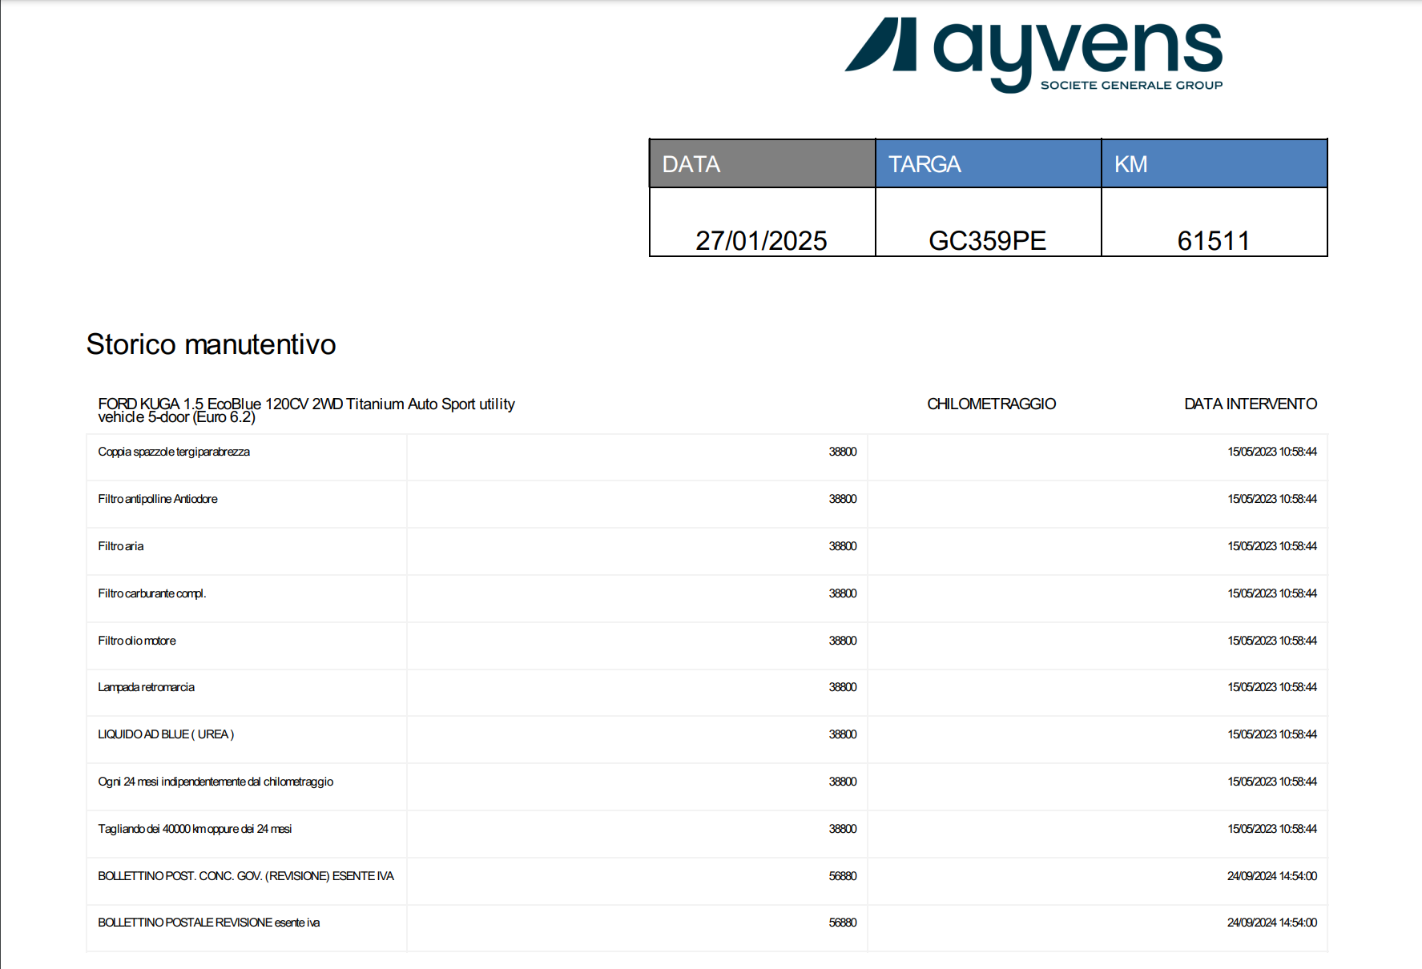Select Tagliando dei 40000 km row label
Image resolution: width=1422 pixels, height=969 pixels.
195,829
